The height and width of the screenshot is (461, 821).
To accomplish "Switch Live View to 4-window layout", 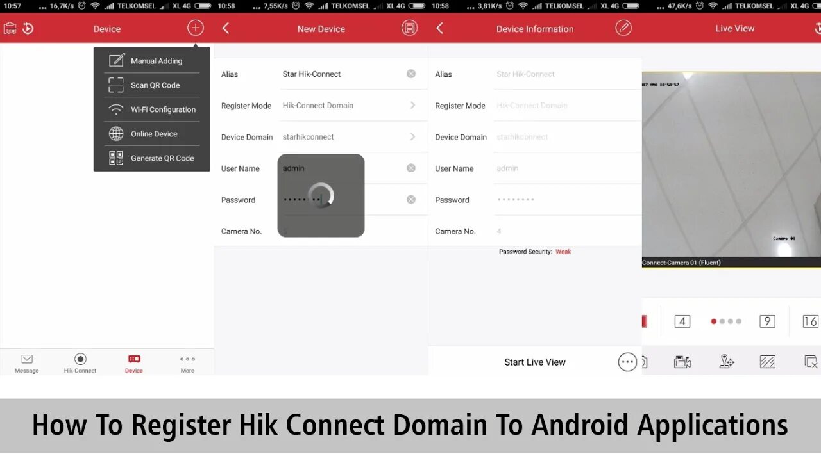I will point(682,321).
